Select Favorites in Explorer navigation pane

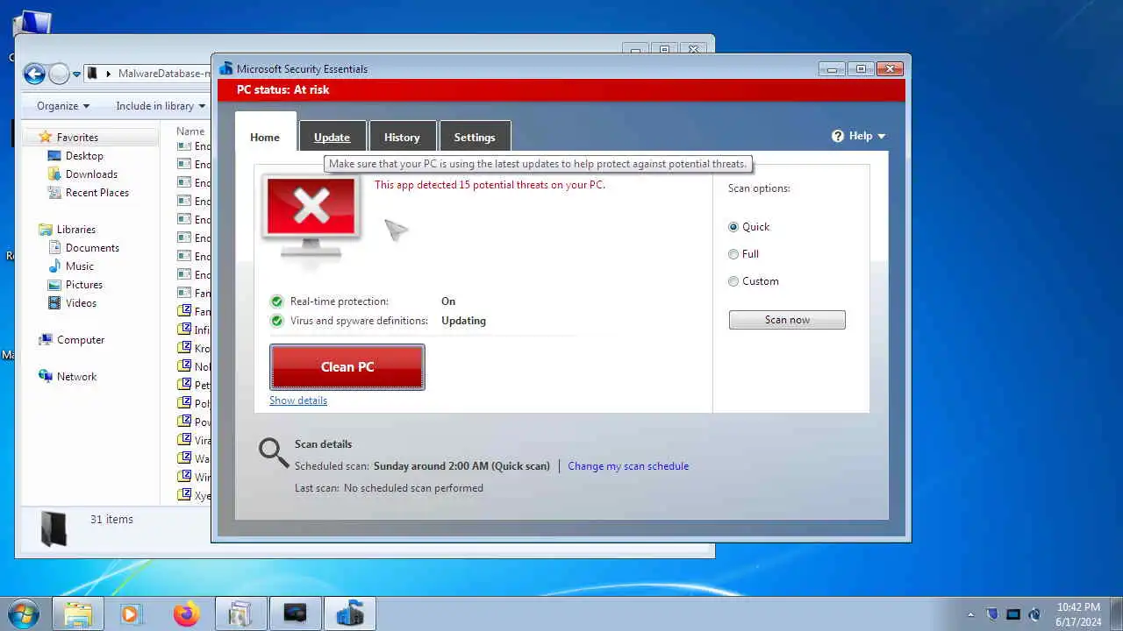coord(77,138)
